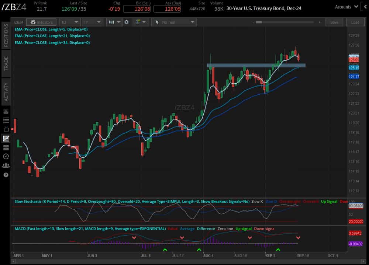Click the SEP 3 date axis label
The width and height of the screenshot is (369, 265).
point(270,255)
